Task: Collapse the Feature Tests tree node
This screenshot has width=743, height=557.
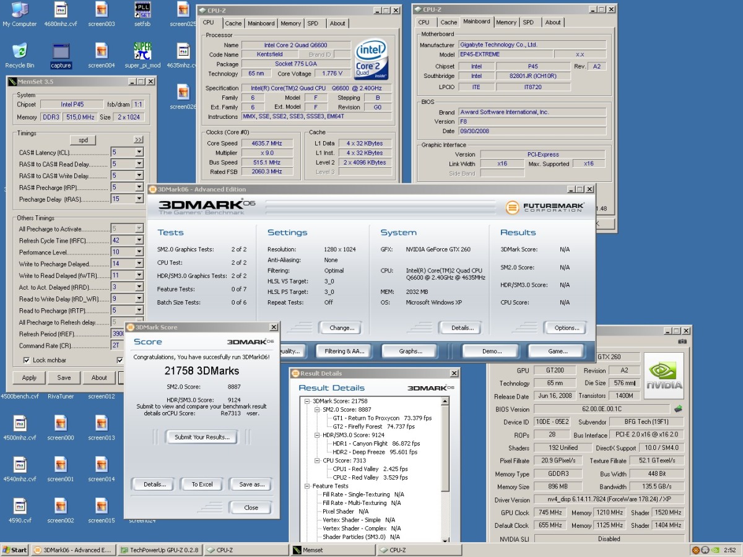Action: click(307, 486)
